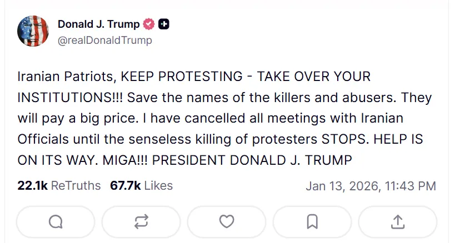Viewport: 455px width, 243px height.
Task: Open the share upload icon
Action: pyautogui.click(x=398, y=222)
